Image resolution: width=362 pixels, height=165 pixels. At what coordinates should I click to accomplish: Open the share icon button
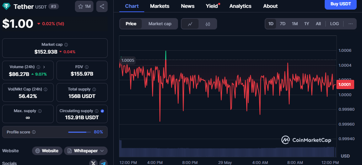pyautogui.click(x=102, y=6)
